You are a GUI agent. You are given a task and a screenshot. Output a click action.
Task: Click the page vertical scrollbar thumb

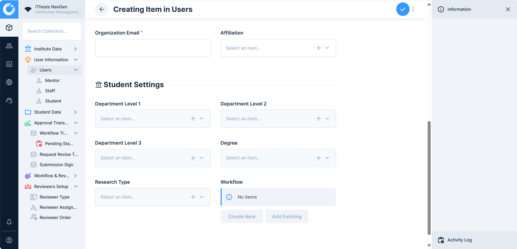tap(429, 178)
